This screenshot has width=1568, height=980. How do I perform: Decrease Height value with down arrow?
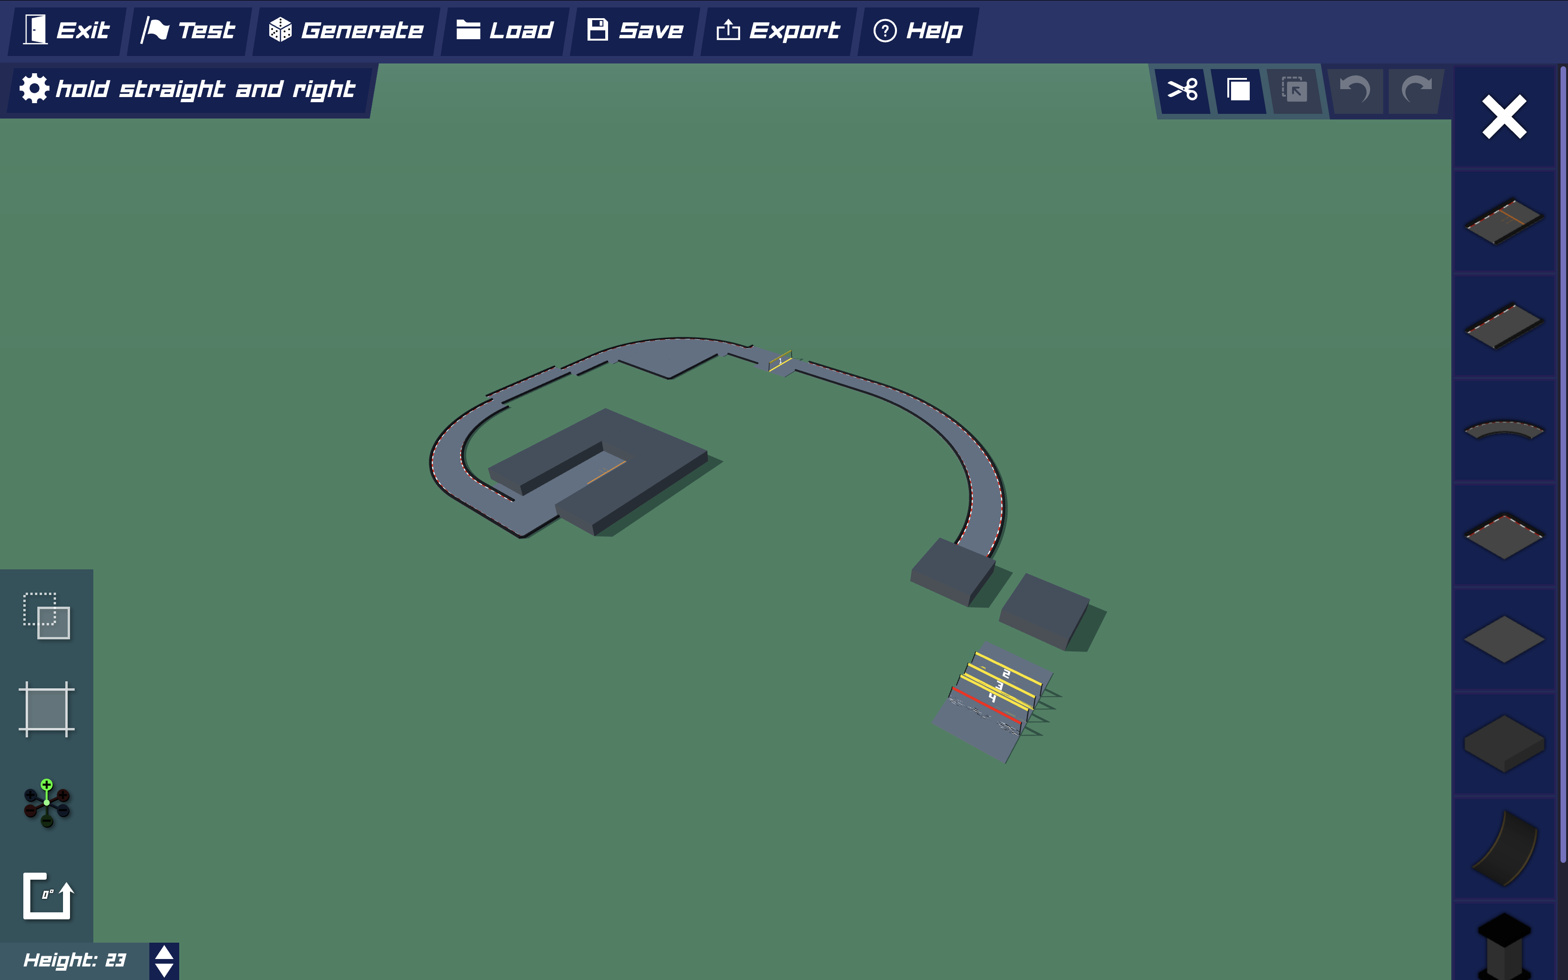point(165,970)
